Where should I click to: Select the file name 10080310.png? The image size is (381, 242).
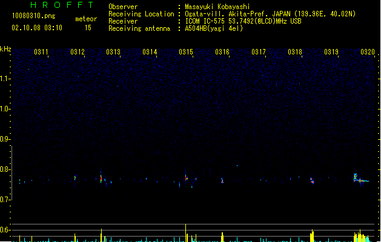(x=34, y=16)
